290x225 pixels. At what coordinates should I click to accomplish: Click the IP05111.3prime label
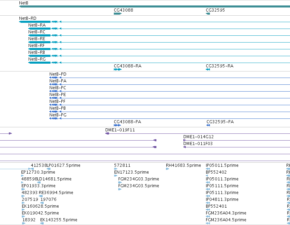pyautogui.click(x=222, y=193)
